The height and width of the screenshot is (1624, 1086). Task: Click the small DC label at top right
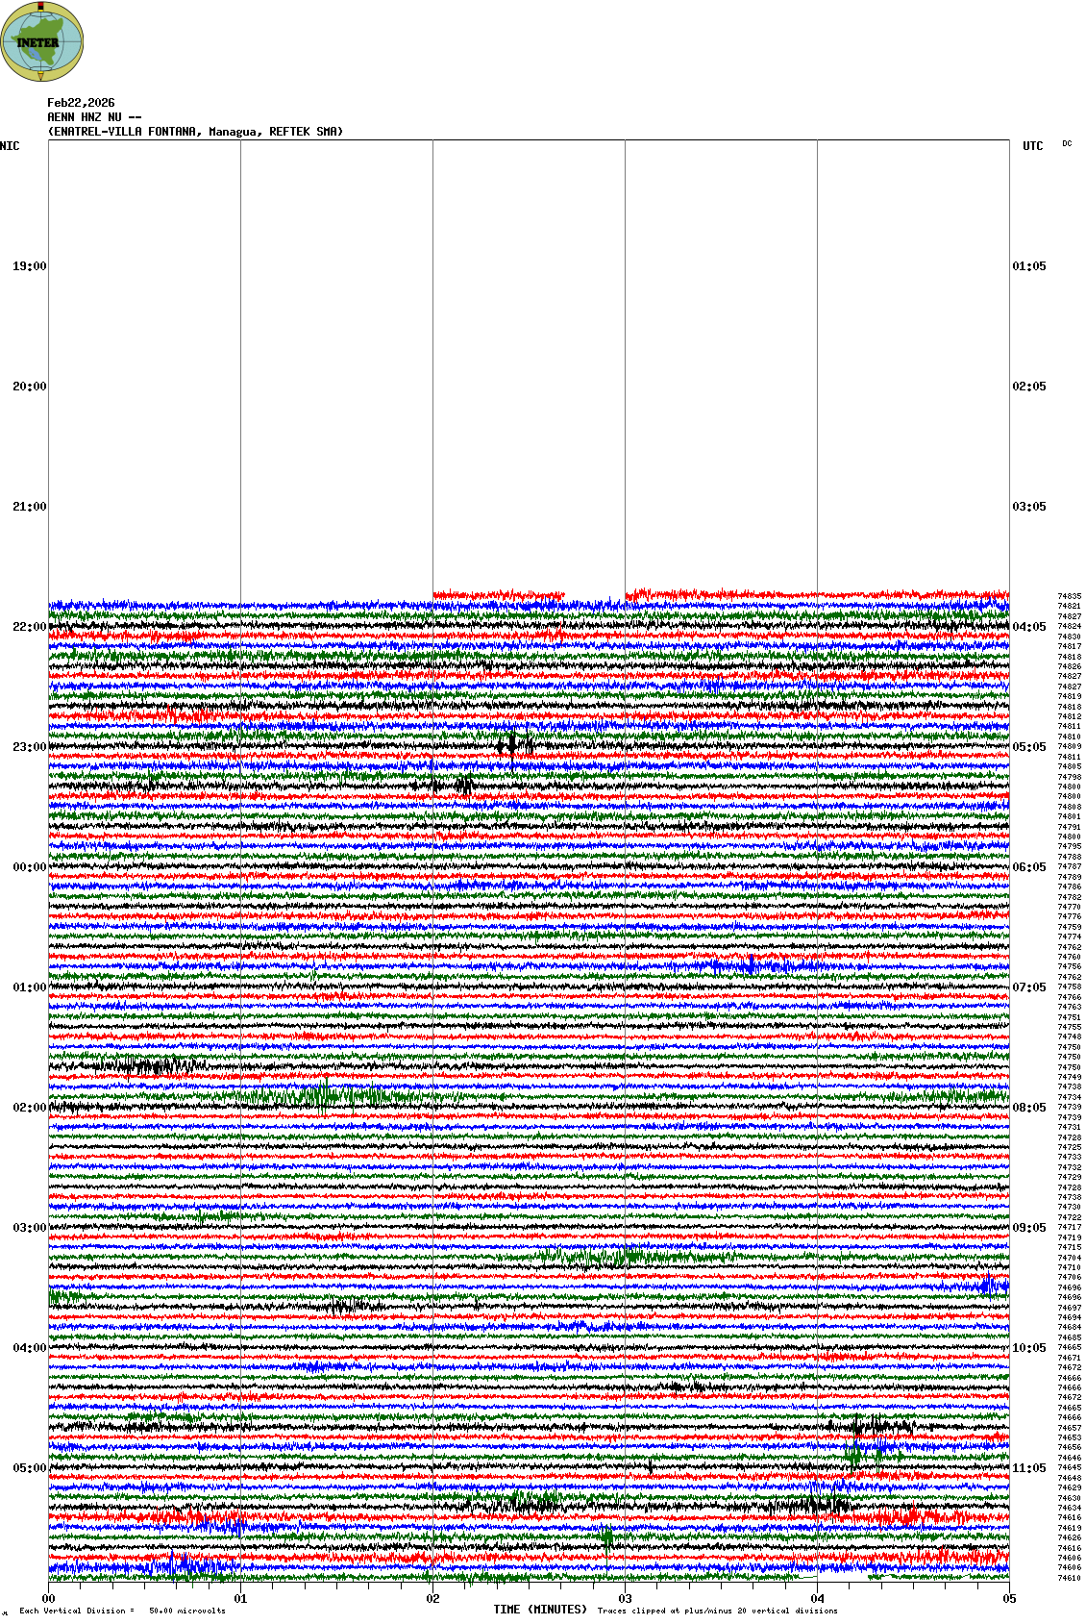coord(1067,143)
